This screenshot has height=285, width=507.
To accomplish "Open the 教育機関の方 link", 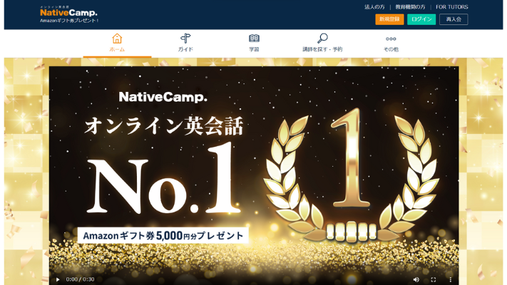I will 410,7.
